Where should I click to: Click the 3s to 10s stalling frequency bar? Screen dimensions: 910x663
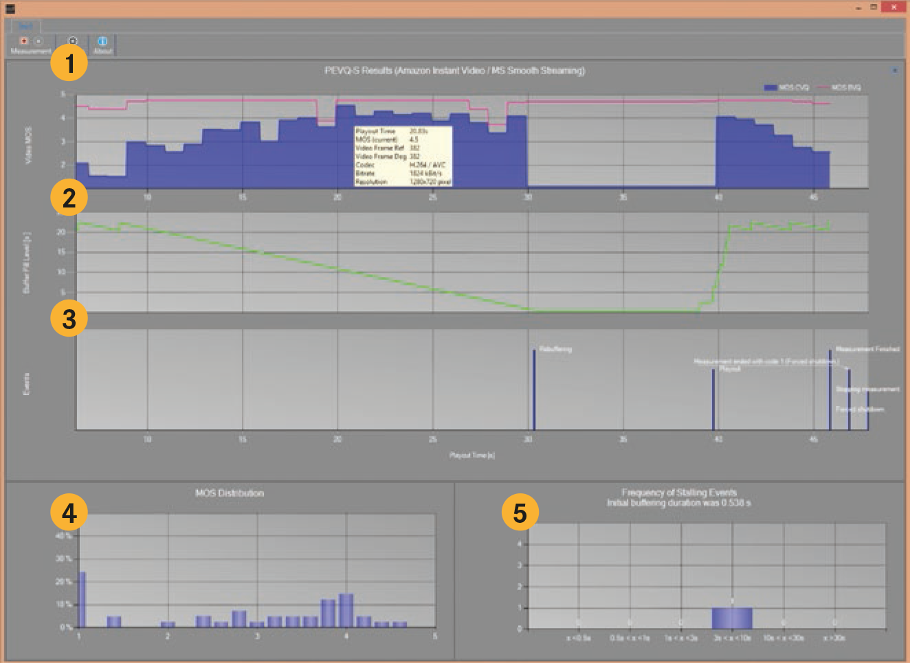click(x=732, y=618)
